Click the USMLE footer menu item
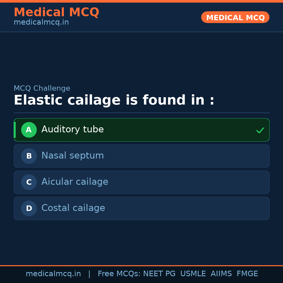Viewport: 283px width, 283px height. coord(193,274)
